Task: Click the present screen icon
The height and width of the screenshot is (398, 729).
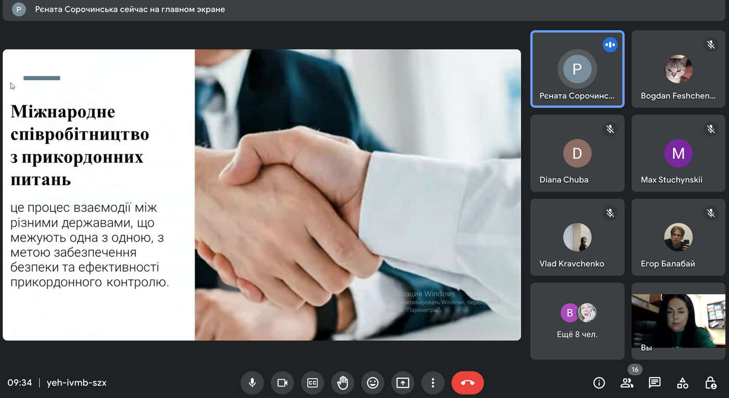Action: click(x=403, y=383)
